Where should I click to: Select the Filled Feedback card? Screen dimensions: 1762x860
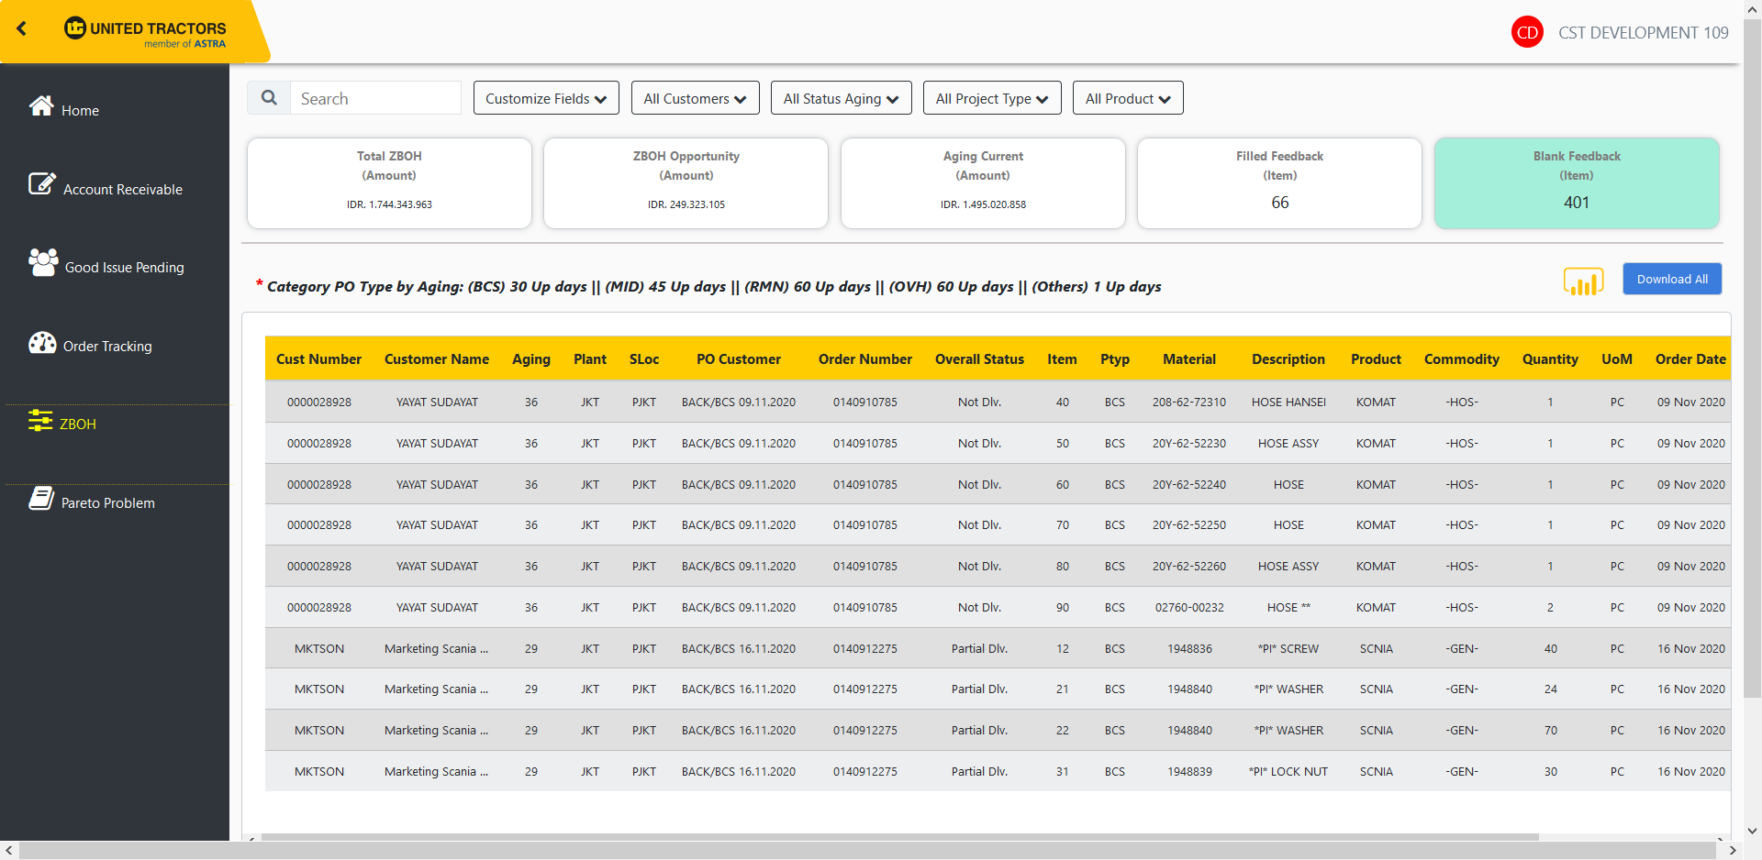tap(1279, 183)
